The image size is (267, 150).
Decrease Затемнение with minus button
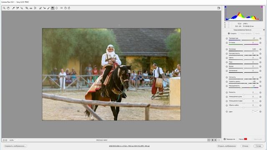[227, 71]
